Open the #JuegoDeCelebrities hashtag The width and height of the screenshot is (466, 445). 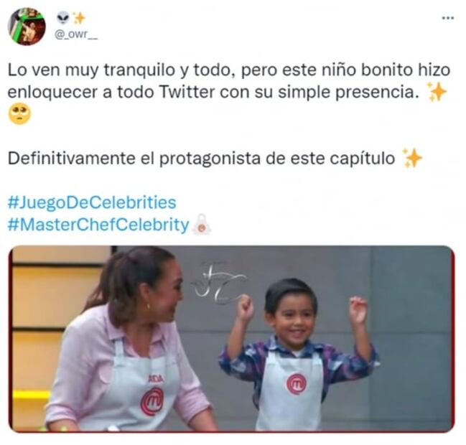click(x=92, y=202)
